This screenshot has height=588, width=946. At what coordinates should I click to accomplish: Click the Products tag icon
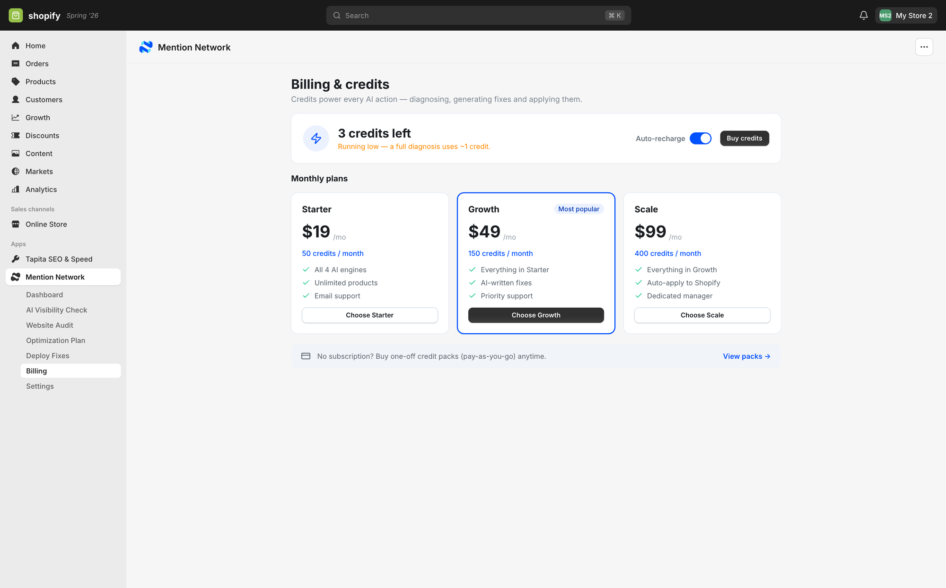pyautogui.click(x=16, y=82)
